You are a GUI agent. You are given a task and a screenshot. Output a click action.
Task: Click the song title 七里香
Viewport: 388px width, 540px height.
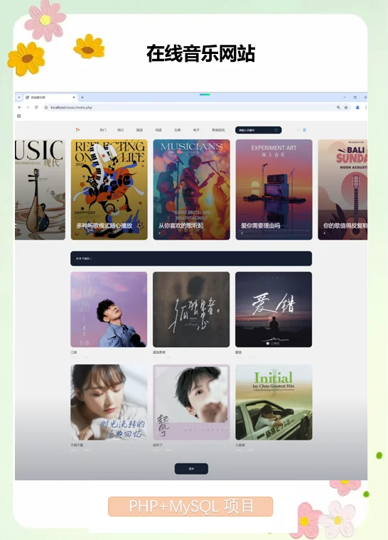point(240,445)
